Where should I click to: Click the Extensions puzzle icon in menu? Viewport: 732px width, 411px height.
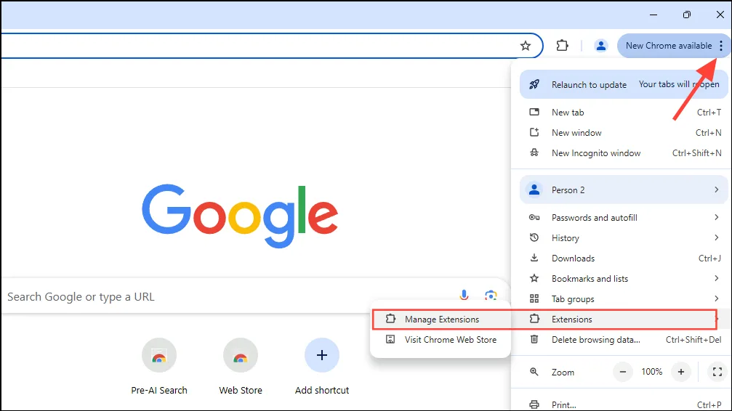click(534, 319)
